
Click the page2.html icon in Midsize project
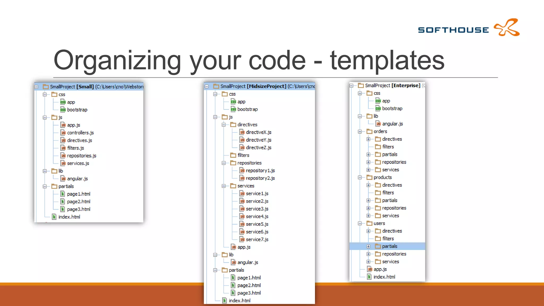click(233, 285)
